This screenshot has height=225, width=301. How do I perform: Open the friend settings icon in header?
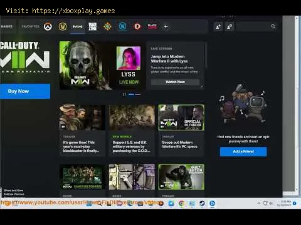click(230, 27)
